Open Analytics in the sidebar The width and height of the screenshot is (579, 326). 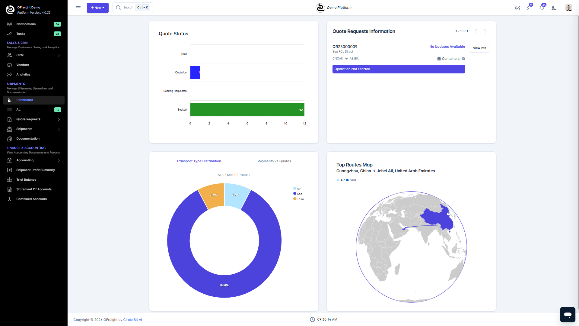(x=24, y=74)
